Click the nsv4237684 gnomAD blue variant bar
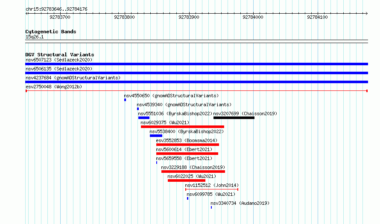380x224 pixels. (x=196, y=82)
